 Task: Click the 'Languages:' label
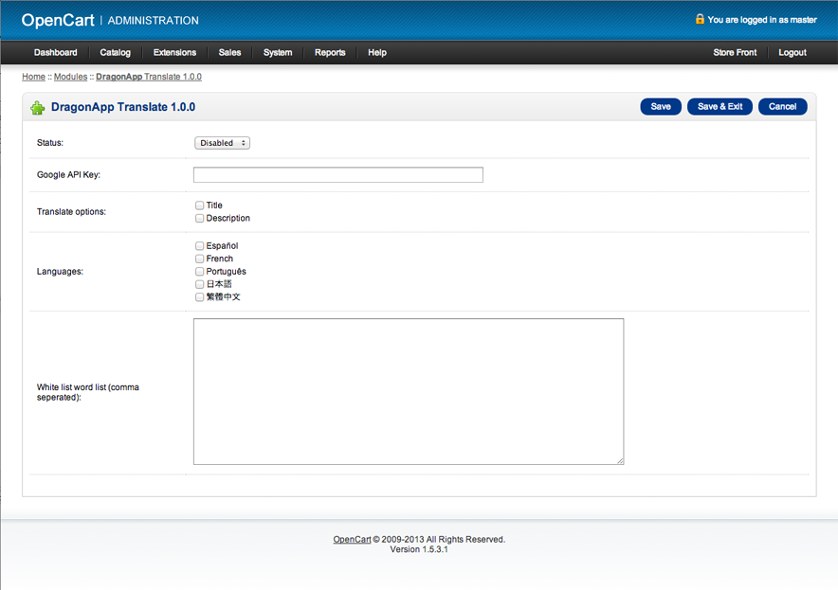click(x=60, y=272)
